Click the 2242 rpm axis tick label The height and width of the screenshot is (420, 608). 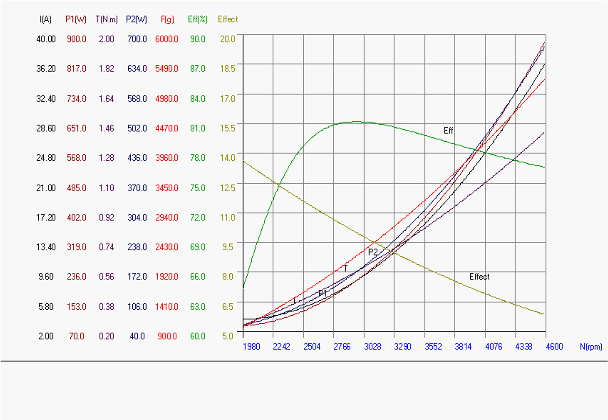pyautogui.click(x=281, y=347)
